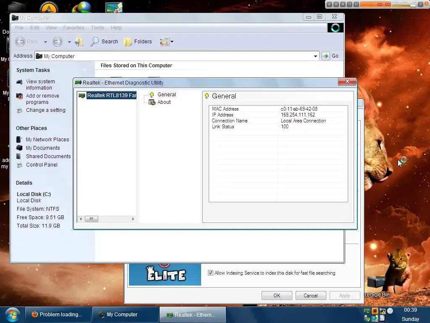430x323 pixels.
Task: Click scroll-left arrow of adapter list scrollbar
Action: pos(81,219)
